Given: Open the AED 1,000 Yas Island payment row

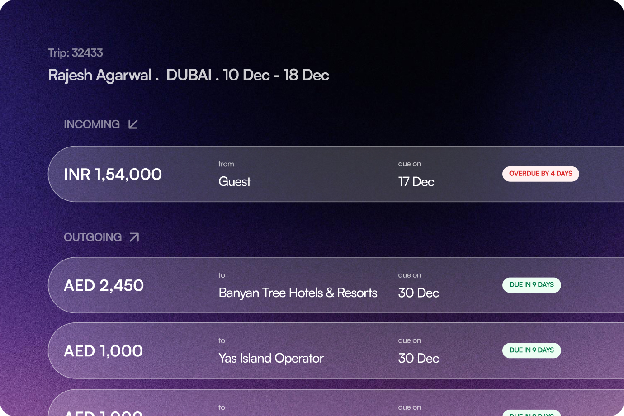Looking at the screenshot, I should pos(317,350).
